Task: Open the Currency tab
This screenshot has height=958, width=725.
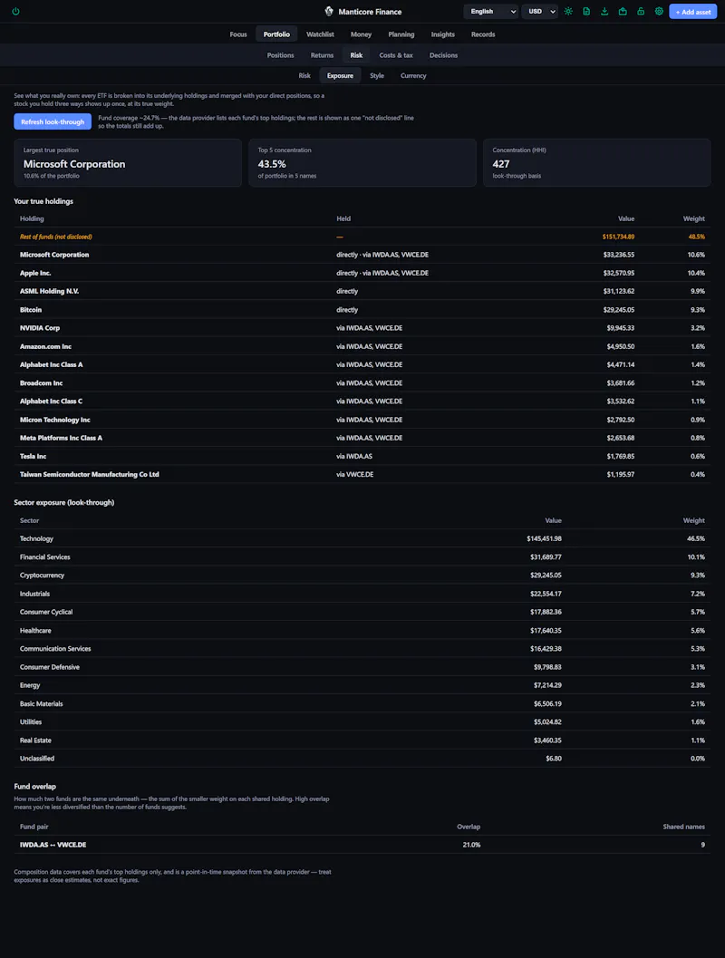Action: (413, 76)
